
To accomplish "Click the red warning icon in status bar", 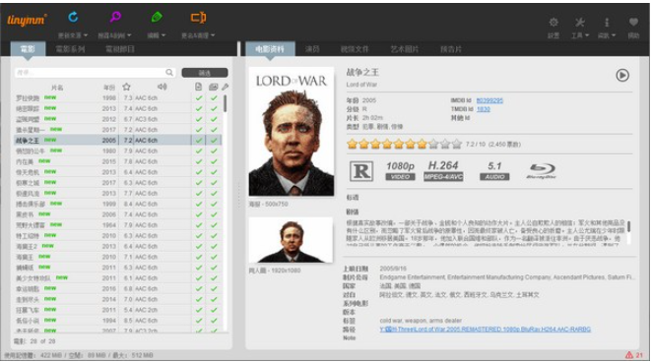I will point(629,355).
